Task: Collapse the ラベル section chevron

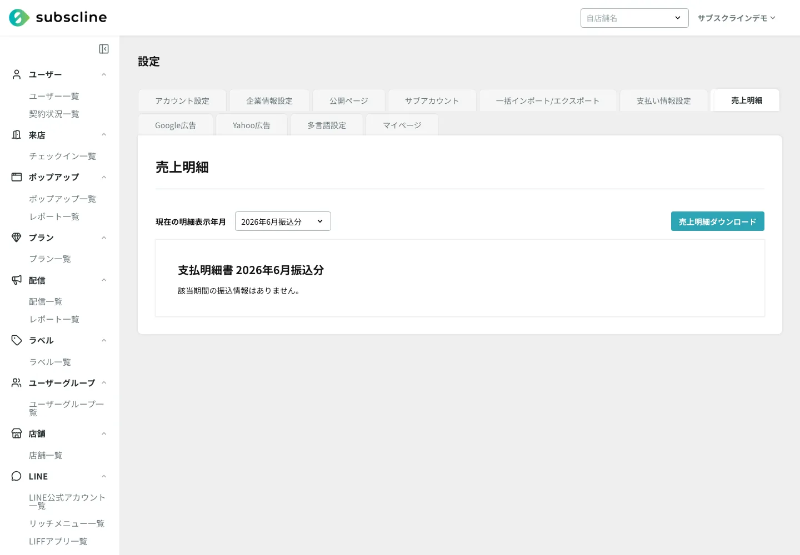Action: pyautogui.click(x=104, y=340)
